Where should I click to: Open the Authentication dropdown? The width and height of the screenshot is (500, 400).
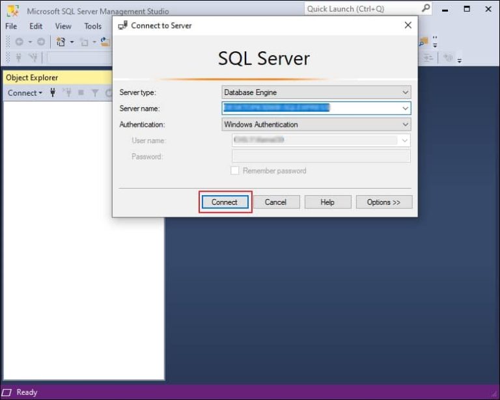316,124
